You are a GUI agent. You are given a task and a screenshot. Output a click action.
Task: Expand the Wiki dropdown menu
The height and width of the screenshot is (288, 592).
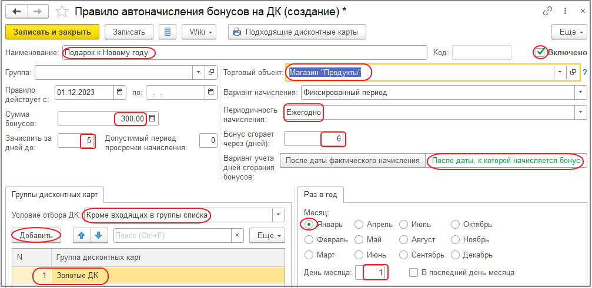[x=200, y=32]
